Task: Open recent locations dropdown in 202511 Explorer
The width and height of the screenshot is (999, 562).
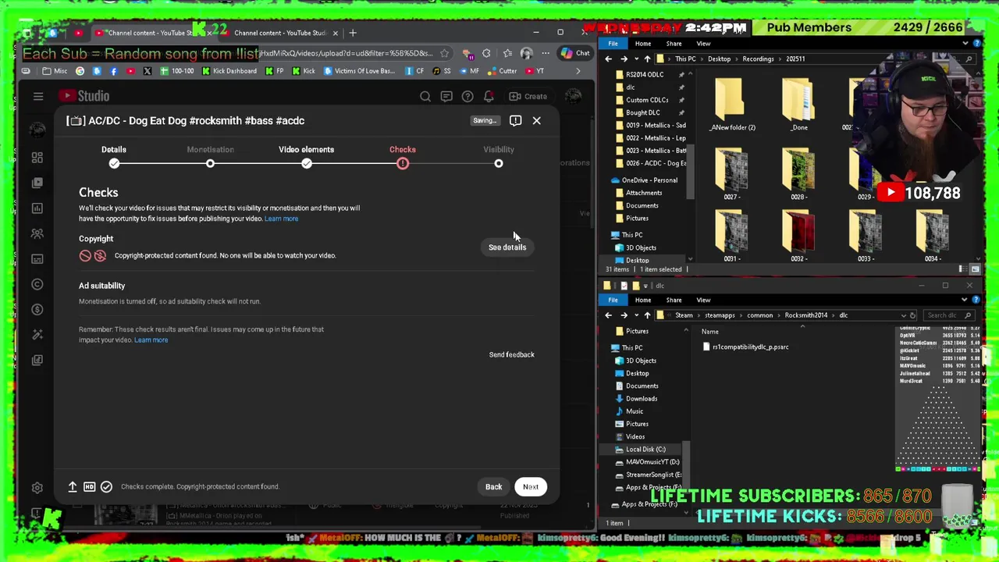Action: [x=635, y=59]
